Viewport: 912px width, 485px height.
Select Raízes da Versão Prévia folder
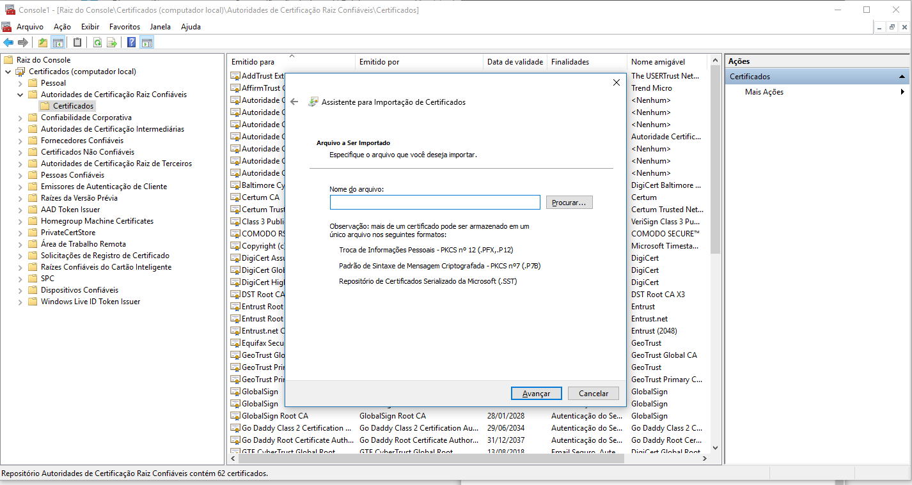pyautogui.click(x=79, y=198)
